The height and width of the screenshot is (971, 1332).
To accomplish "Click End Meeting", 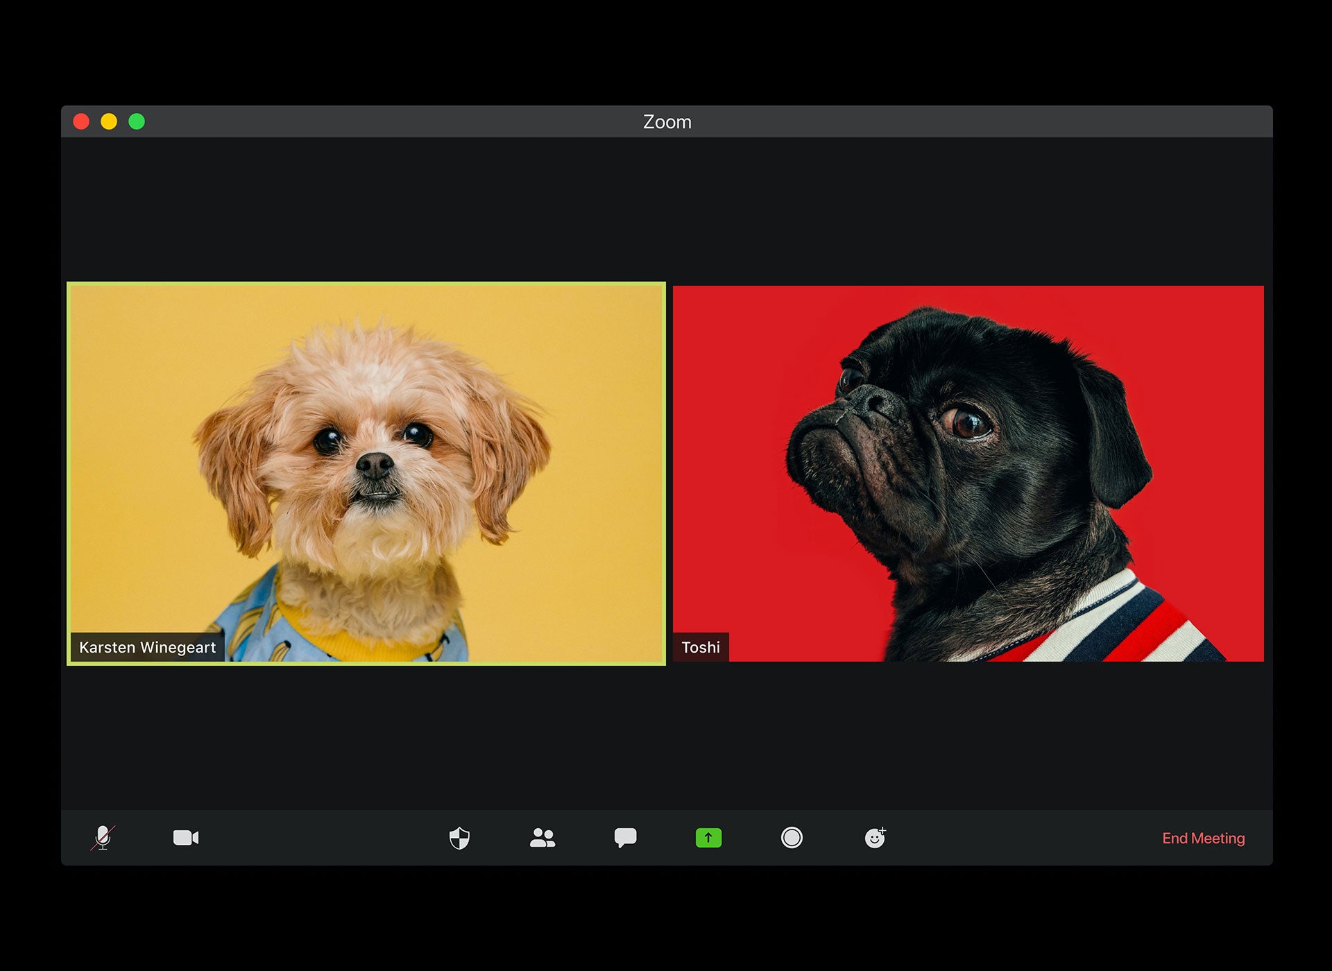I will (x=1203, y=838).
